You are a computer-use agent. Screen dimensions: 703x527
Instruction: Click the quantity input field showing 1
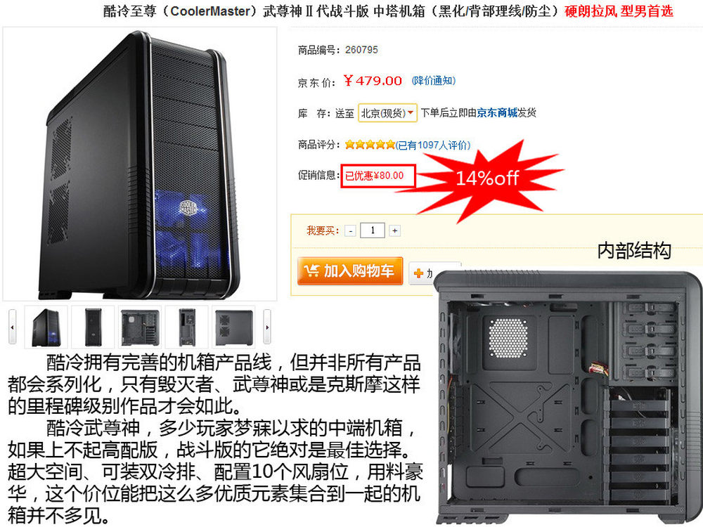373,230
